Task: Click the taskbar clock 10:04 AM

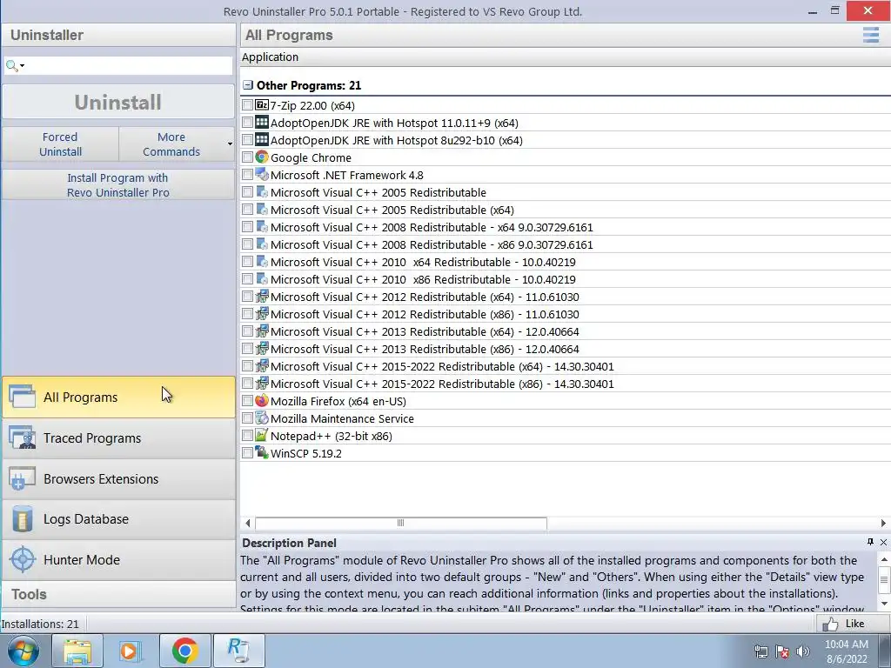Action: point(846,645)
